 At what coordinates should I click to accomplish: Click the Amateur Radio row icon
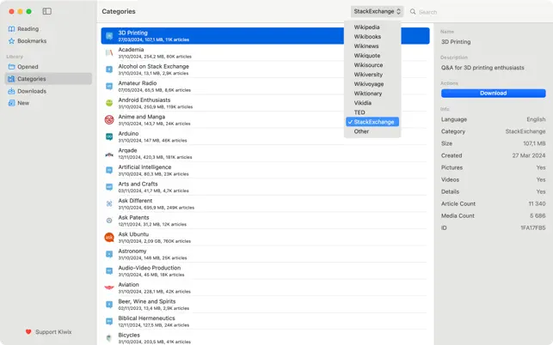pyautogui.click(x=109, y=86)
